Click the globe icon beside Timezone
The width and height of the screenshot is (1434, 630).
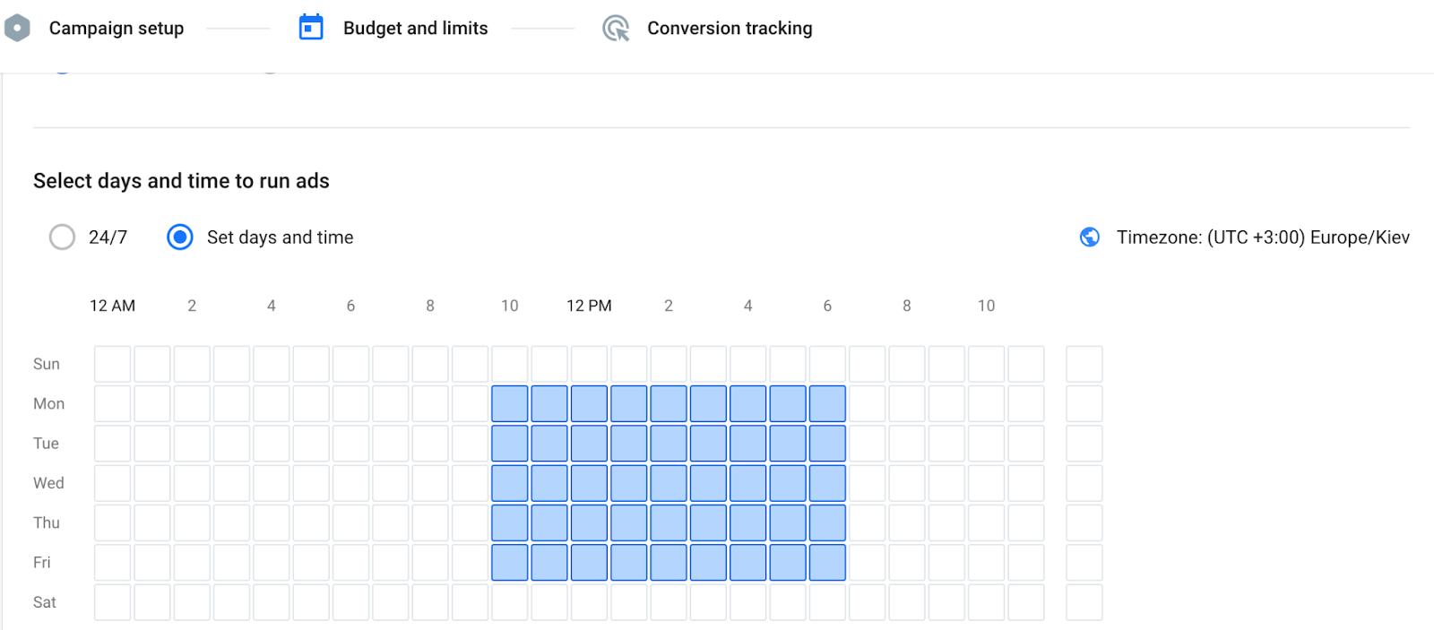pyautogui.click(x=1090, y=237)
